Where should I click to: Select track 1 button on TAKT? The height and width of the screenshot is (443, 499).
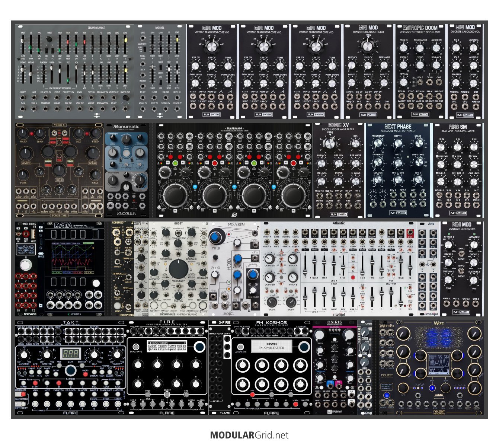35,404
